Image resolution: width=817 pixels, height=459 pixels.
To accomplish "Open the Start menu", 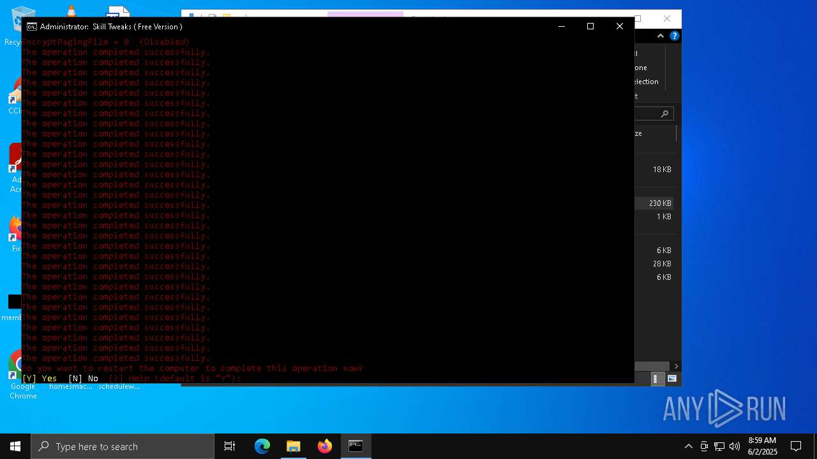I will [15, 446].
